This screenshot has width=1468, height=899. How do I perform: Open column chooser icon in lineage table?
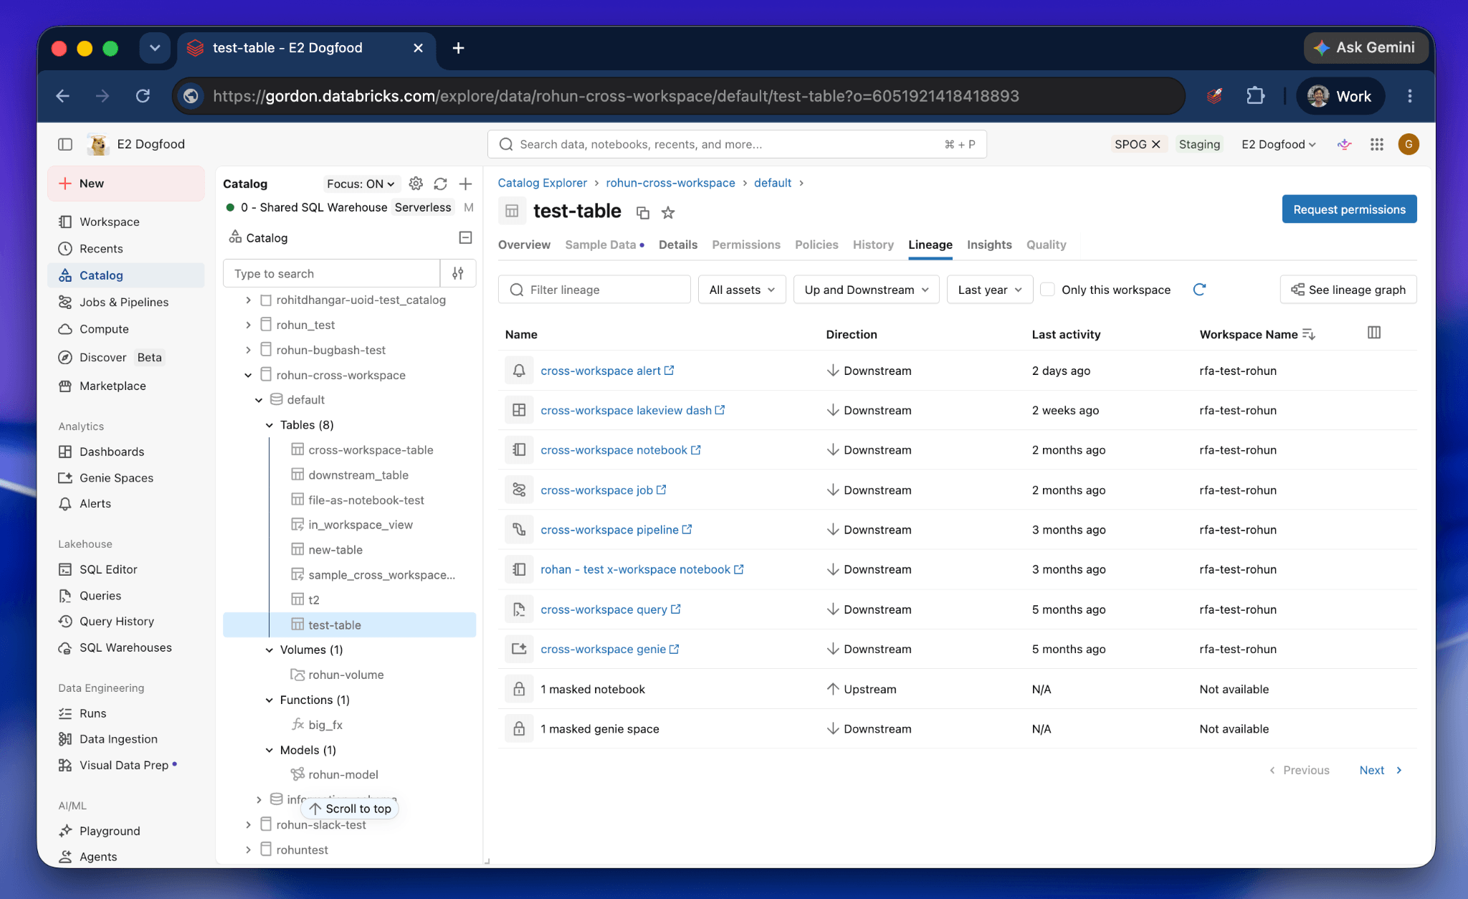click(x=1374, y=333)
